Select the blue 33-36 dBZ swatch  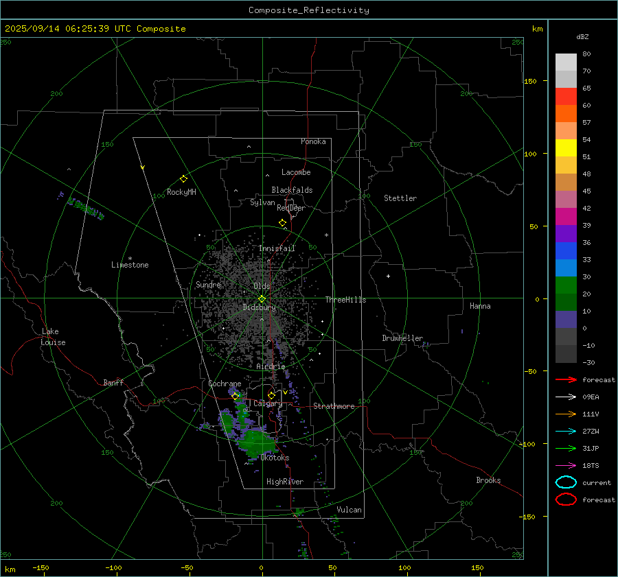pyautogui.click(x=566, y=251)
